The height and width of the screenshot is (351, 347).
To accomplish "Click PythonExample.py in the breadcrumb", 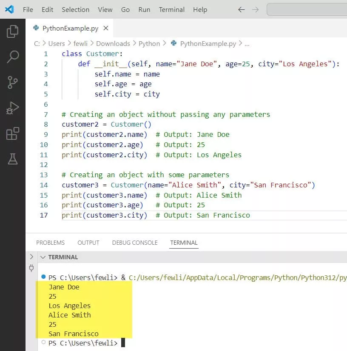I will [208, 43].
